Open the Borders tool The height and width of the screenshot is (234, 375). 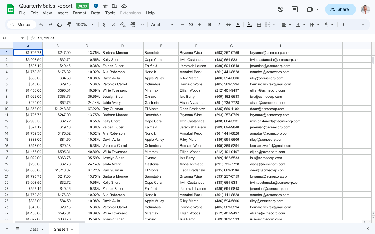point(259,25)
